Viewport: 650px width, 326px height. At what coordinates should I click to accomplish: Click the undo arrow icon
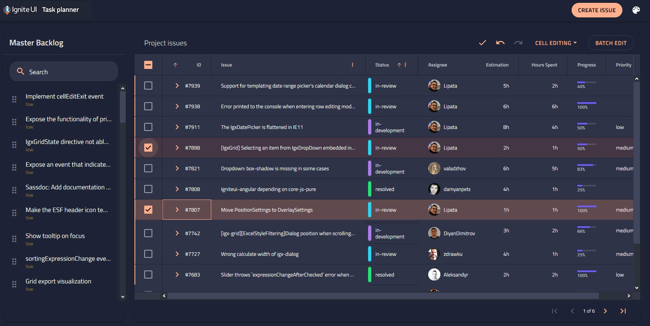(x=500, y=43)
